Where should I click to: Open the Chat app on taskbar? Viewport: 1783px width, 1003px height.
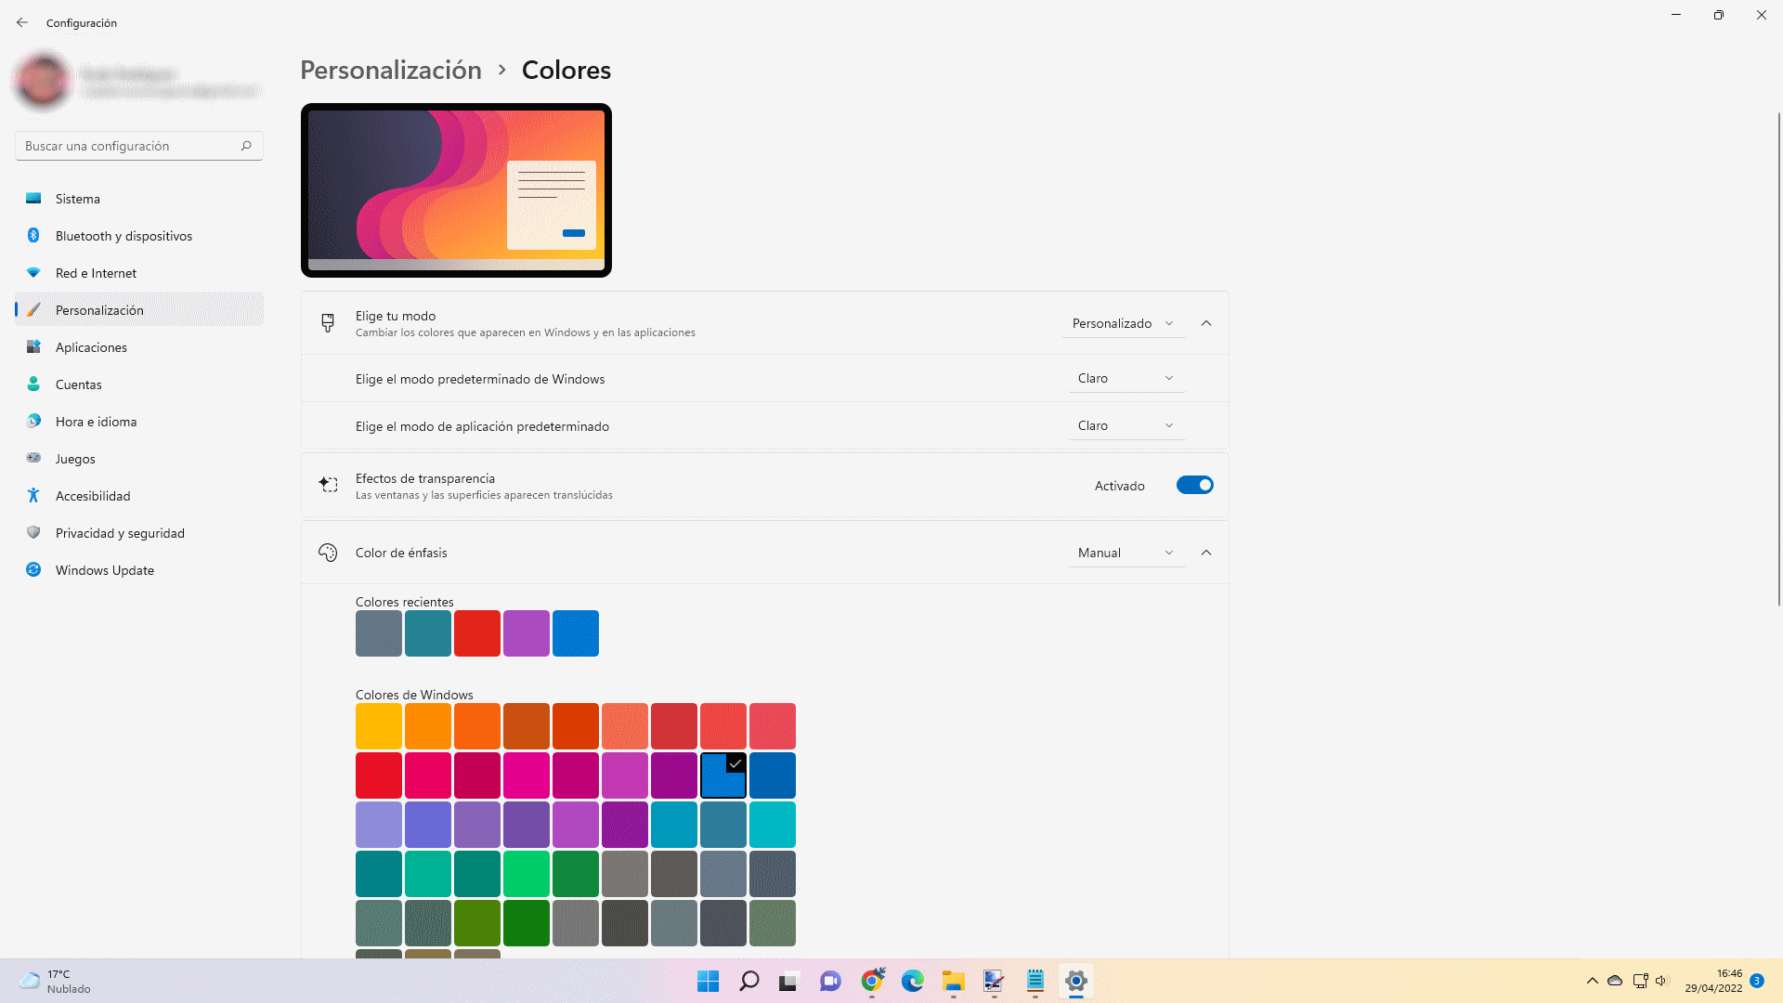click(829, 982)
